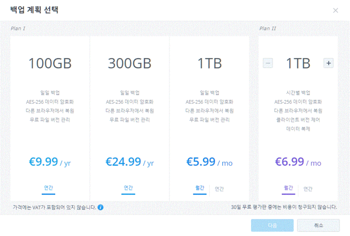Close the backup plan dialog
The width and height of the screenshot is (350, 236).
335,10
